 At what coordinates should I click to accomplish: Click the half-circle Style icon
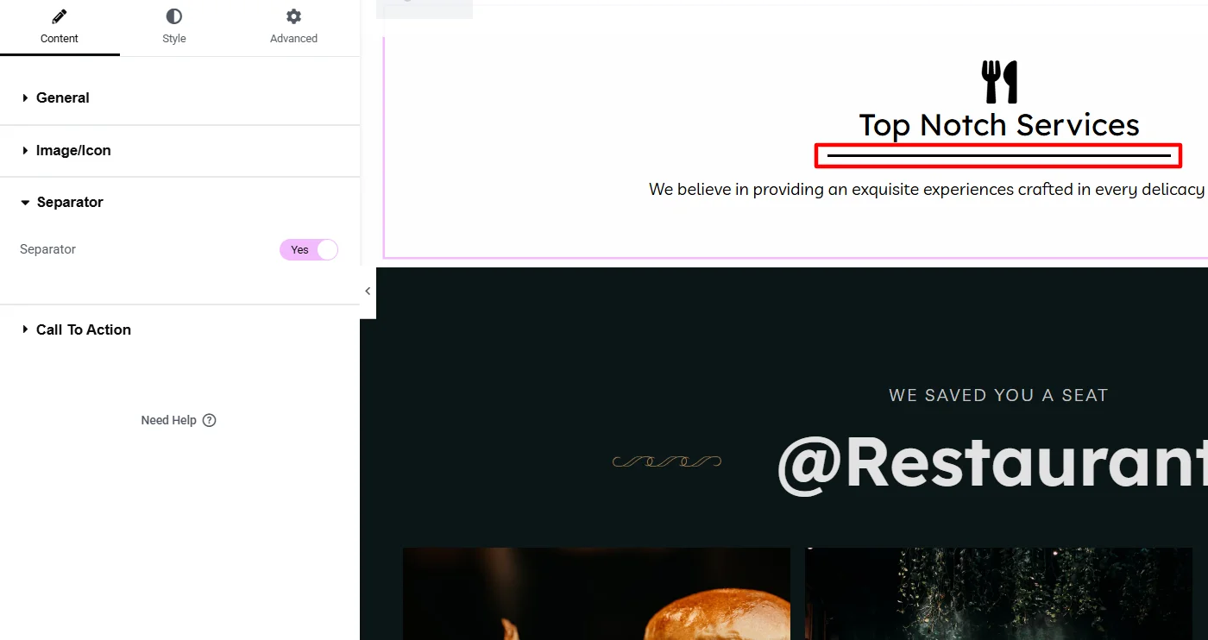174,16
